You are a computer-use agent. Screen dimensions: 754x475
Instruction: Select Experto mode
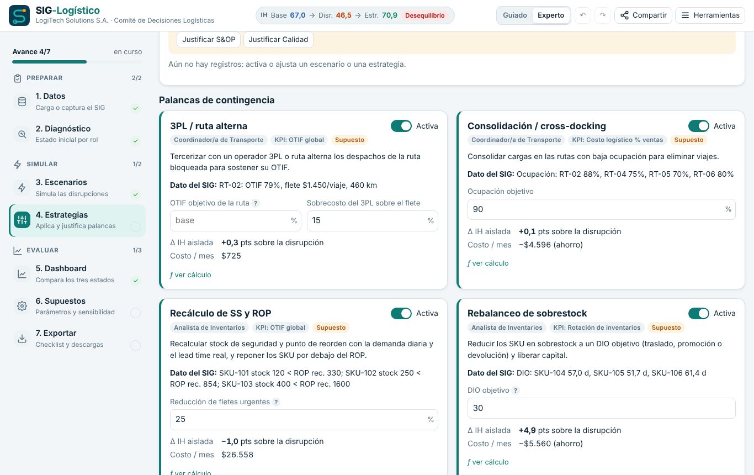pos(551,15)
